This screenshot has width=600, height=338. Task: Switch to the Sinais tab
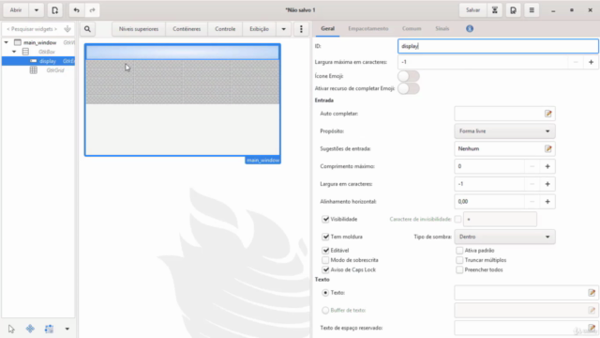pyautogui.click(x=442, y=29)
